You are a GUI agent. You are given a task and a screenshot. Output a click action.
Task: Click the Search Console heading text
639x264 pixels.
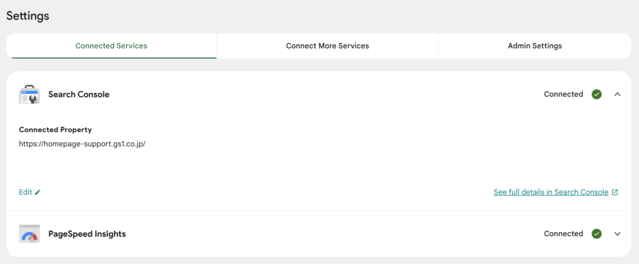pyautogui.click(x=79, y=94)
